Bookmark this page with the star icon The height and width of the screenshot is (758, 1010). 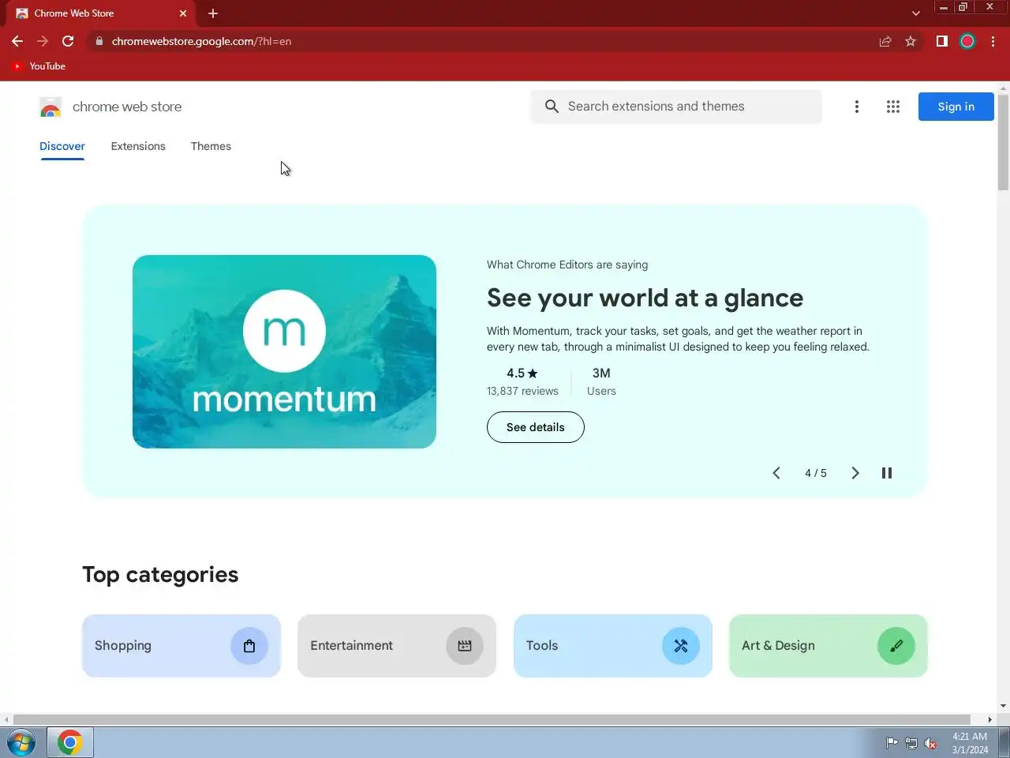pyautogui.click(x=911, y=41)
